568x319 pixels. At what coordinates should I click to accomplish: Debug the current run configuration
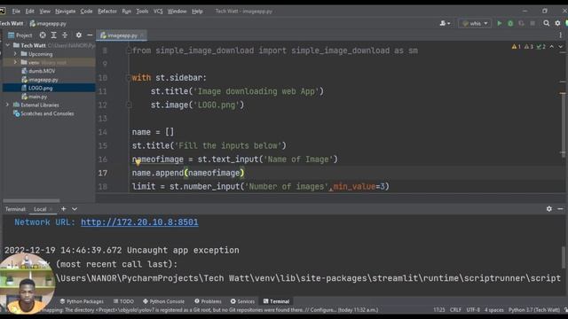pos(510,24)
